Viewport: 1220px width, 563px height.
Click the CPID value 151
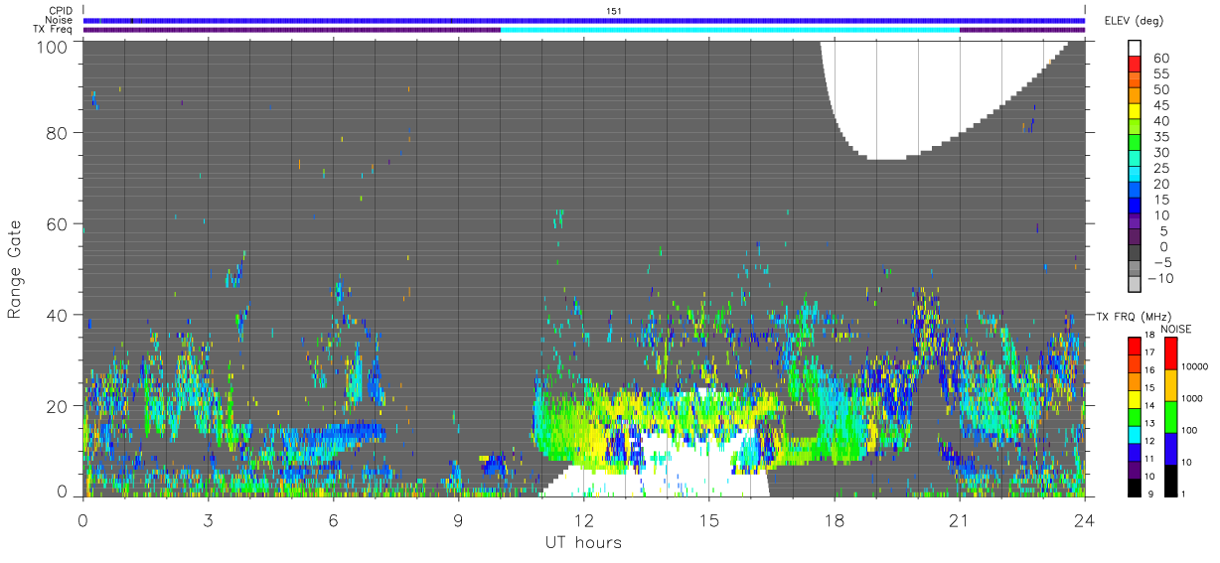[614, 10]
